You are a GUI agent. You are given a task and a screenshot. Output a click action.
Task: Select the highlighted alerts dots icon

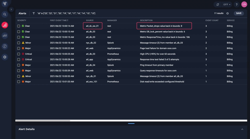pos(5,25)
